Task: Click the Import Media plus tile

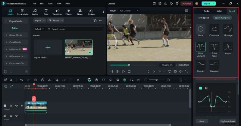Action: tap(48, 47)
